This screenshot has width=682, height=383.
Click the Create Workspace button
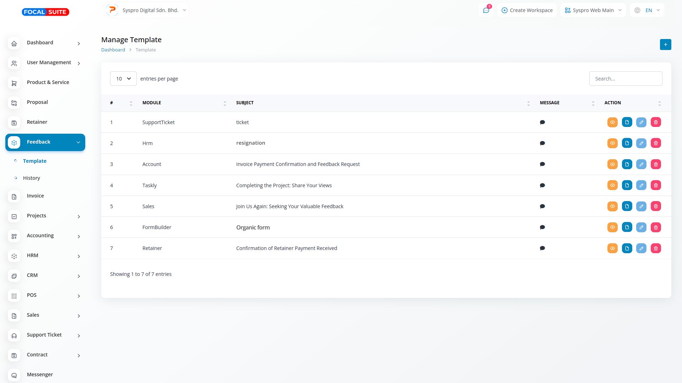[527, 10]
